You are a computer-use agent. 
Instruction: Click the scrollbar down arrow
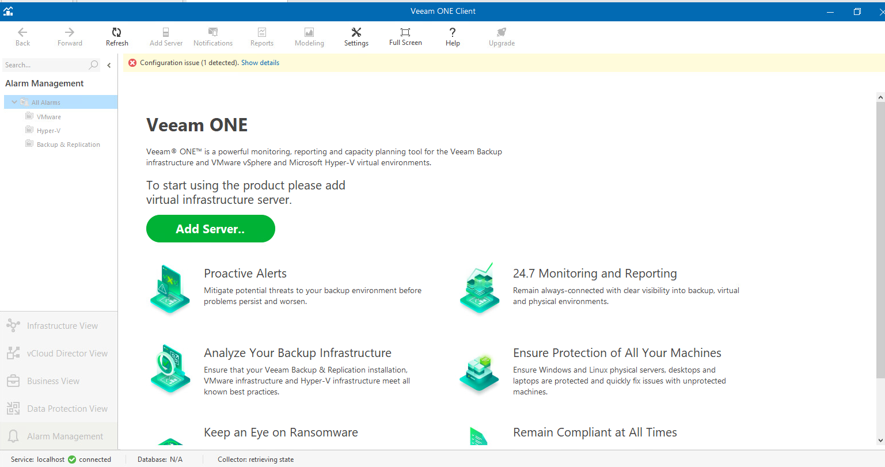pos(880,441)
